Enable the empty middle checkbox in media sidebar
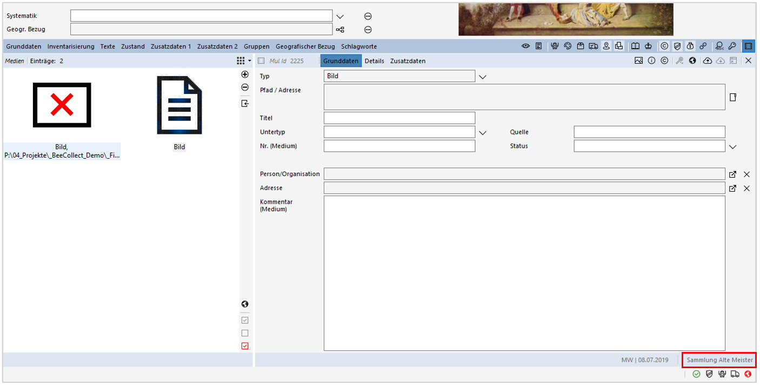This screenshot has width=760, height=386. [x=245, y=333]
